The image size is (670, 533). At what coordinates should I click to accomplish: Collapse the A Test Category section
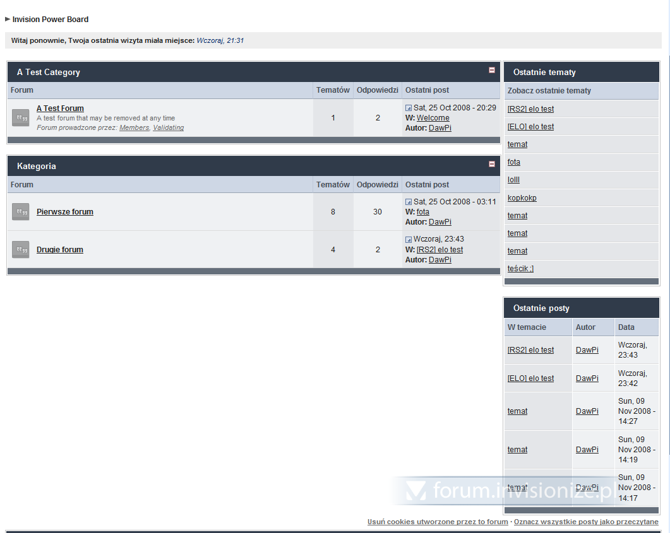click(492, 71)
